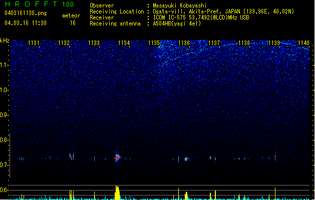This screenshot has width=315, height=200.
Task: Click the 1.1 frequency axis label
Action: [4, 65]
